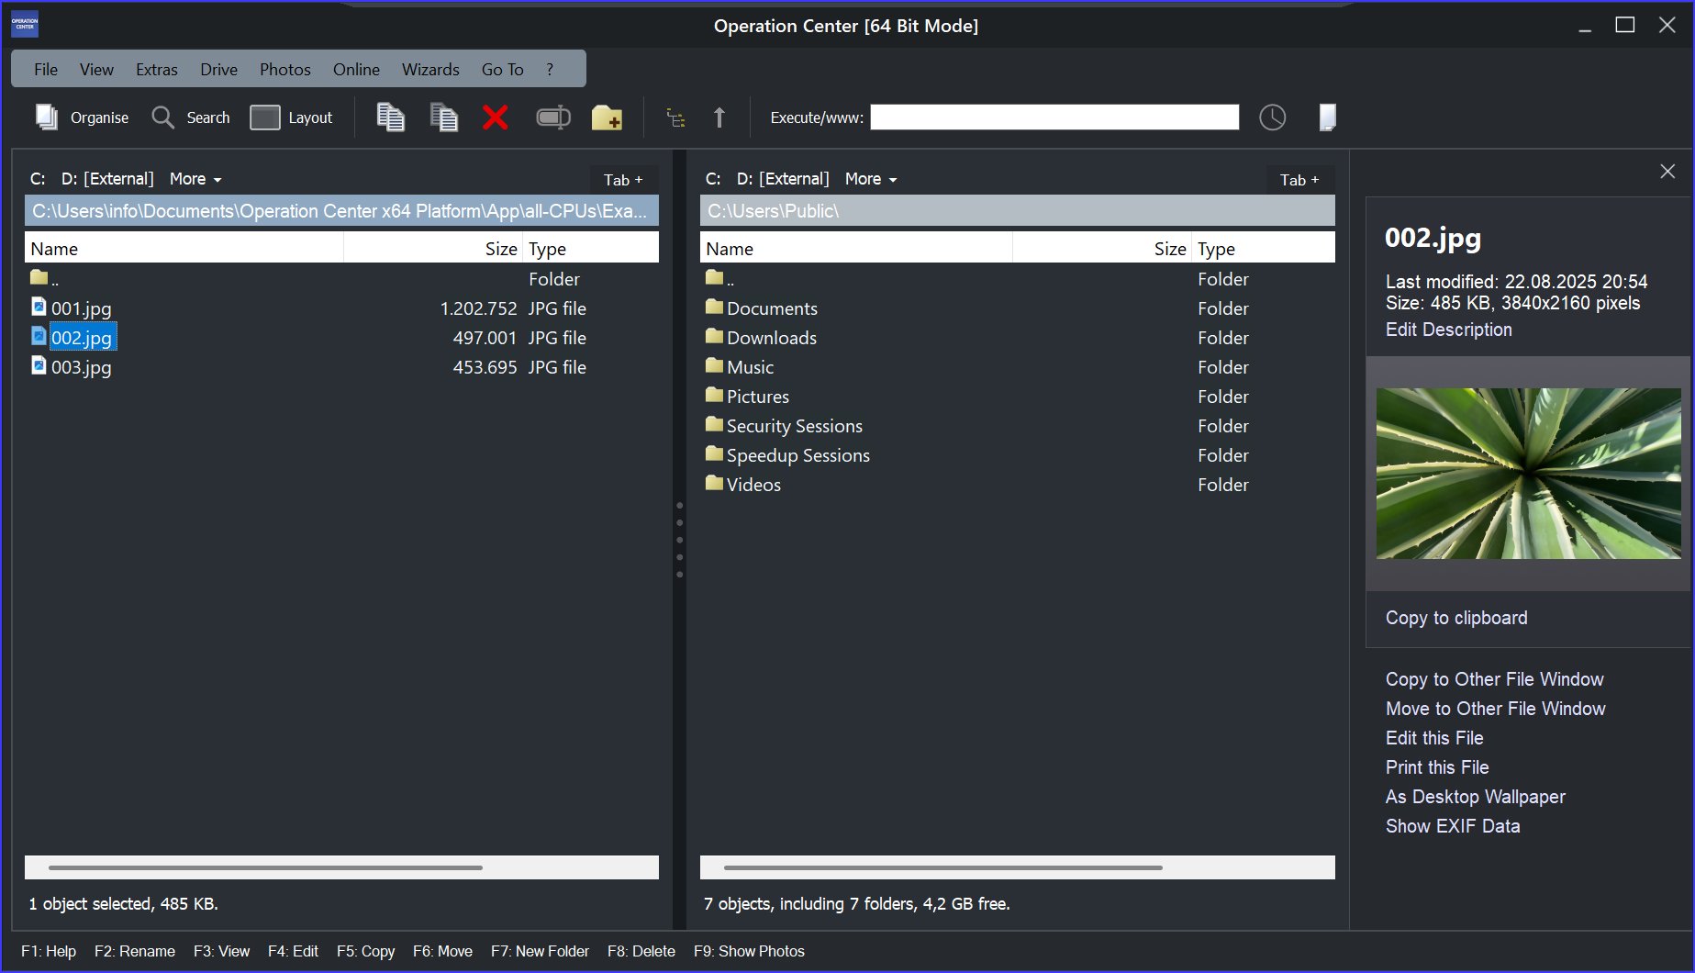Click the new folder icon in toolbar
The image size is (1695, 973).
pos(607,117)
